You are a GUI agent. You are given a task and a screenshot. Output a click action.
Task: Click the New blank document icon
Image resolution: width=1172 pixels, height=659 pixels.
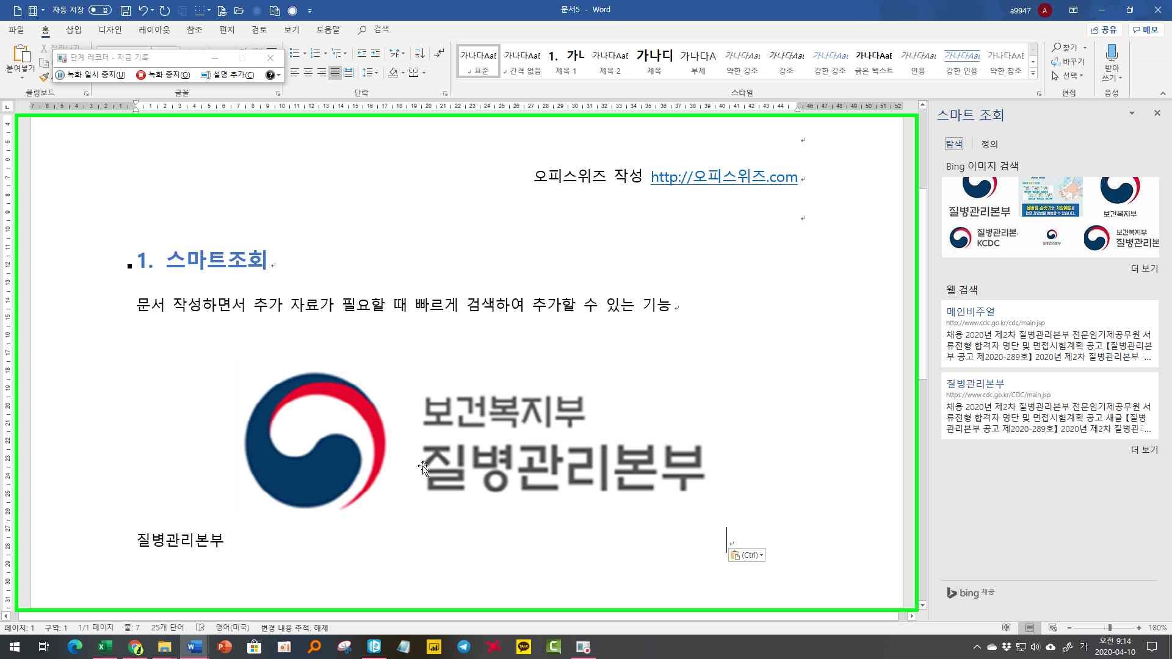[17, 10]
